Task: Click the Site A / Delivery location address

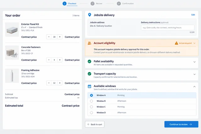Action: point(101,26)
